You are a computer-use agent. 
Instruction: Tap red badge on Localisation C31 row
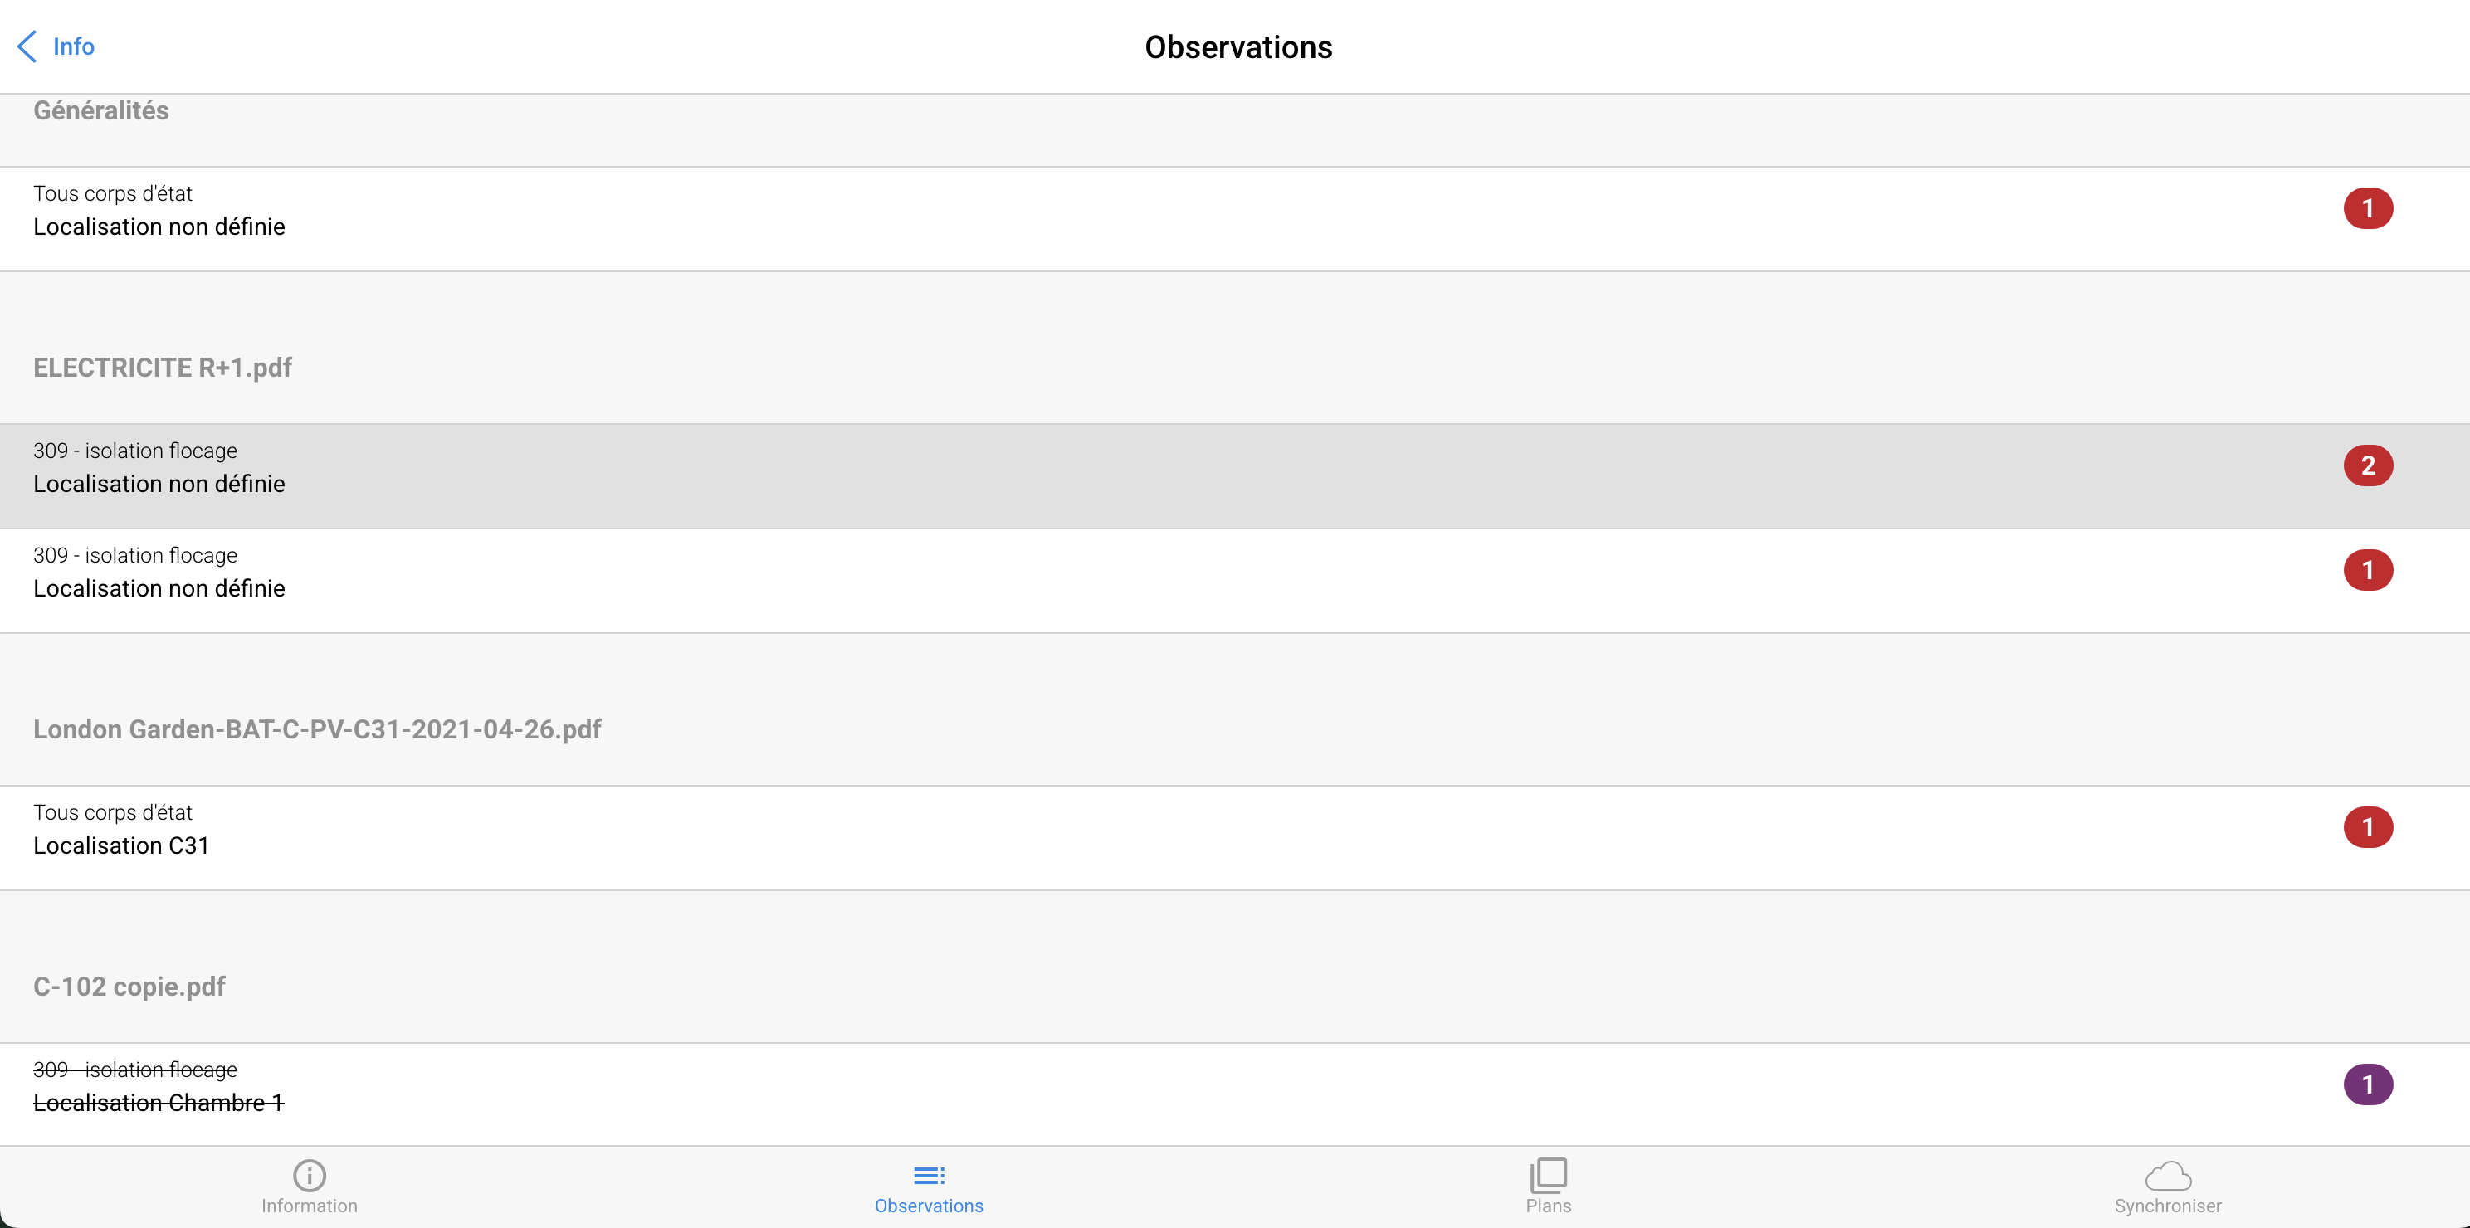[2367, 827]
